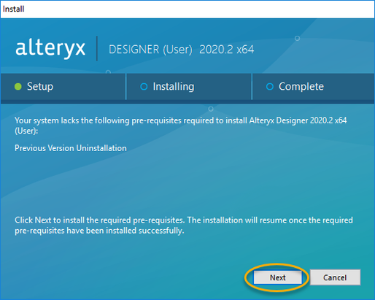
Task: Click 'Click Next to install the required' text
Action: click(x=73, y=220)
